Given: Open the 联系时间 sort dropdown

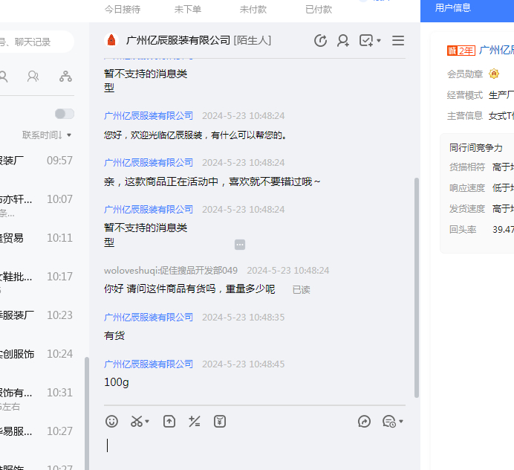Looking at the screenshot, I should tap(47, 135).
